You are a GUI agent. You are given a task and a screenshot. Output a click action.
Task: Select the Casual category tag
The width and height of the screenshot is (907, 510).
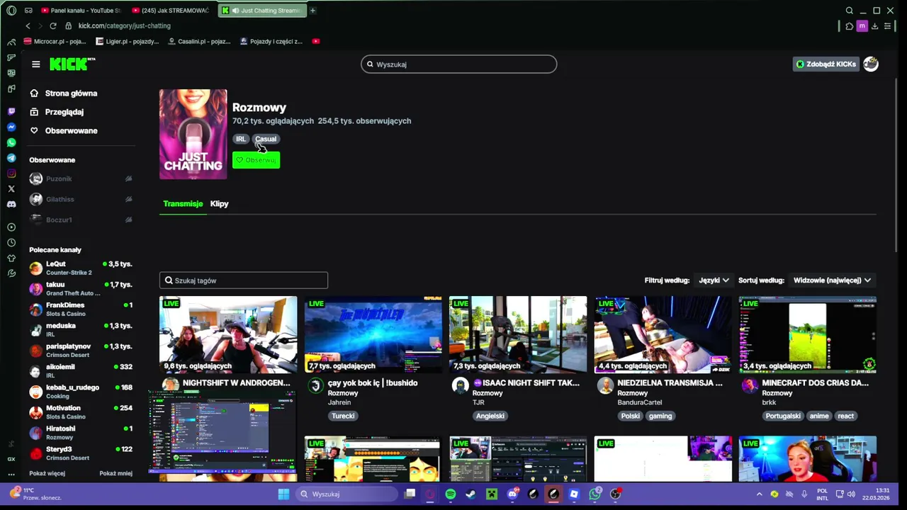[266, 139]
